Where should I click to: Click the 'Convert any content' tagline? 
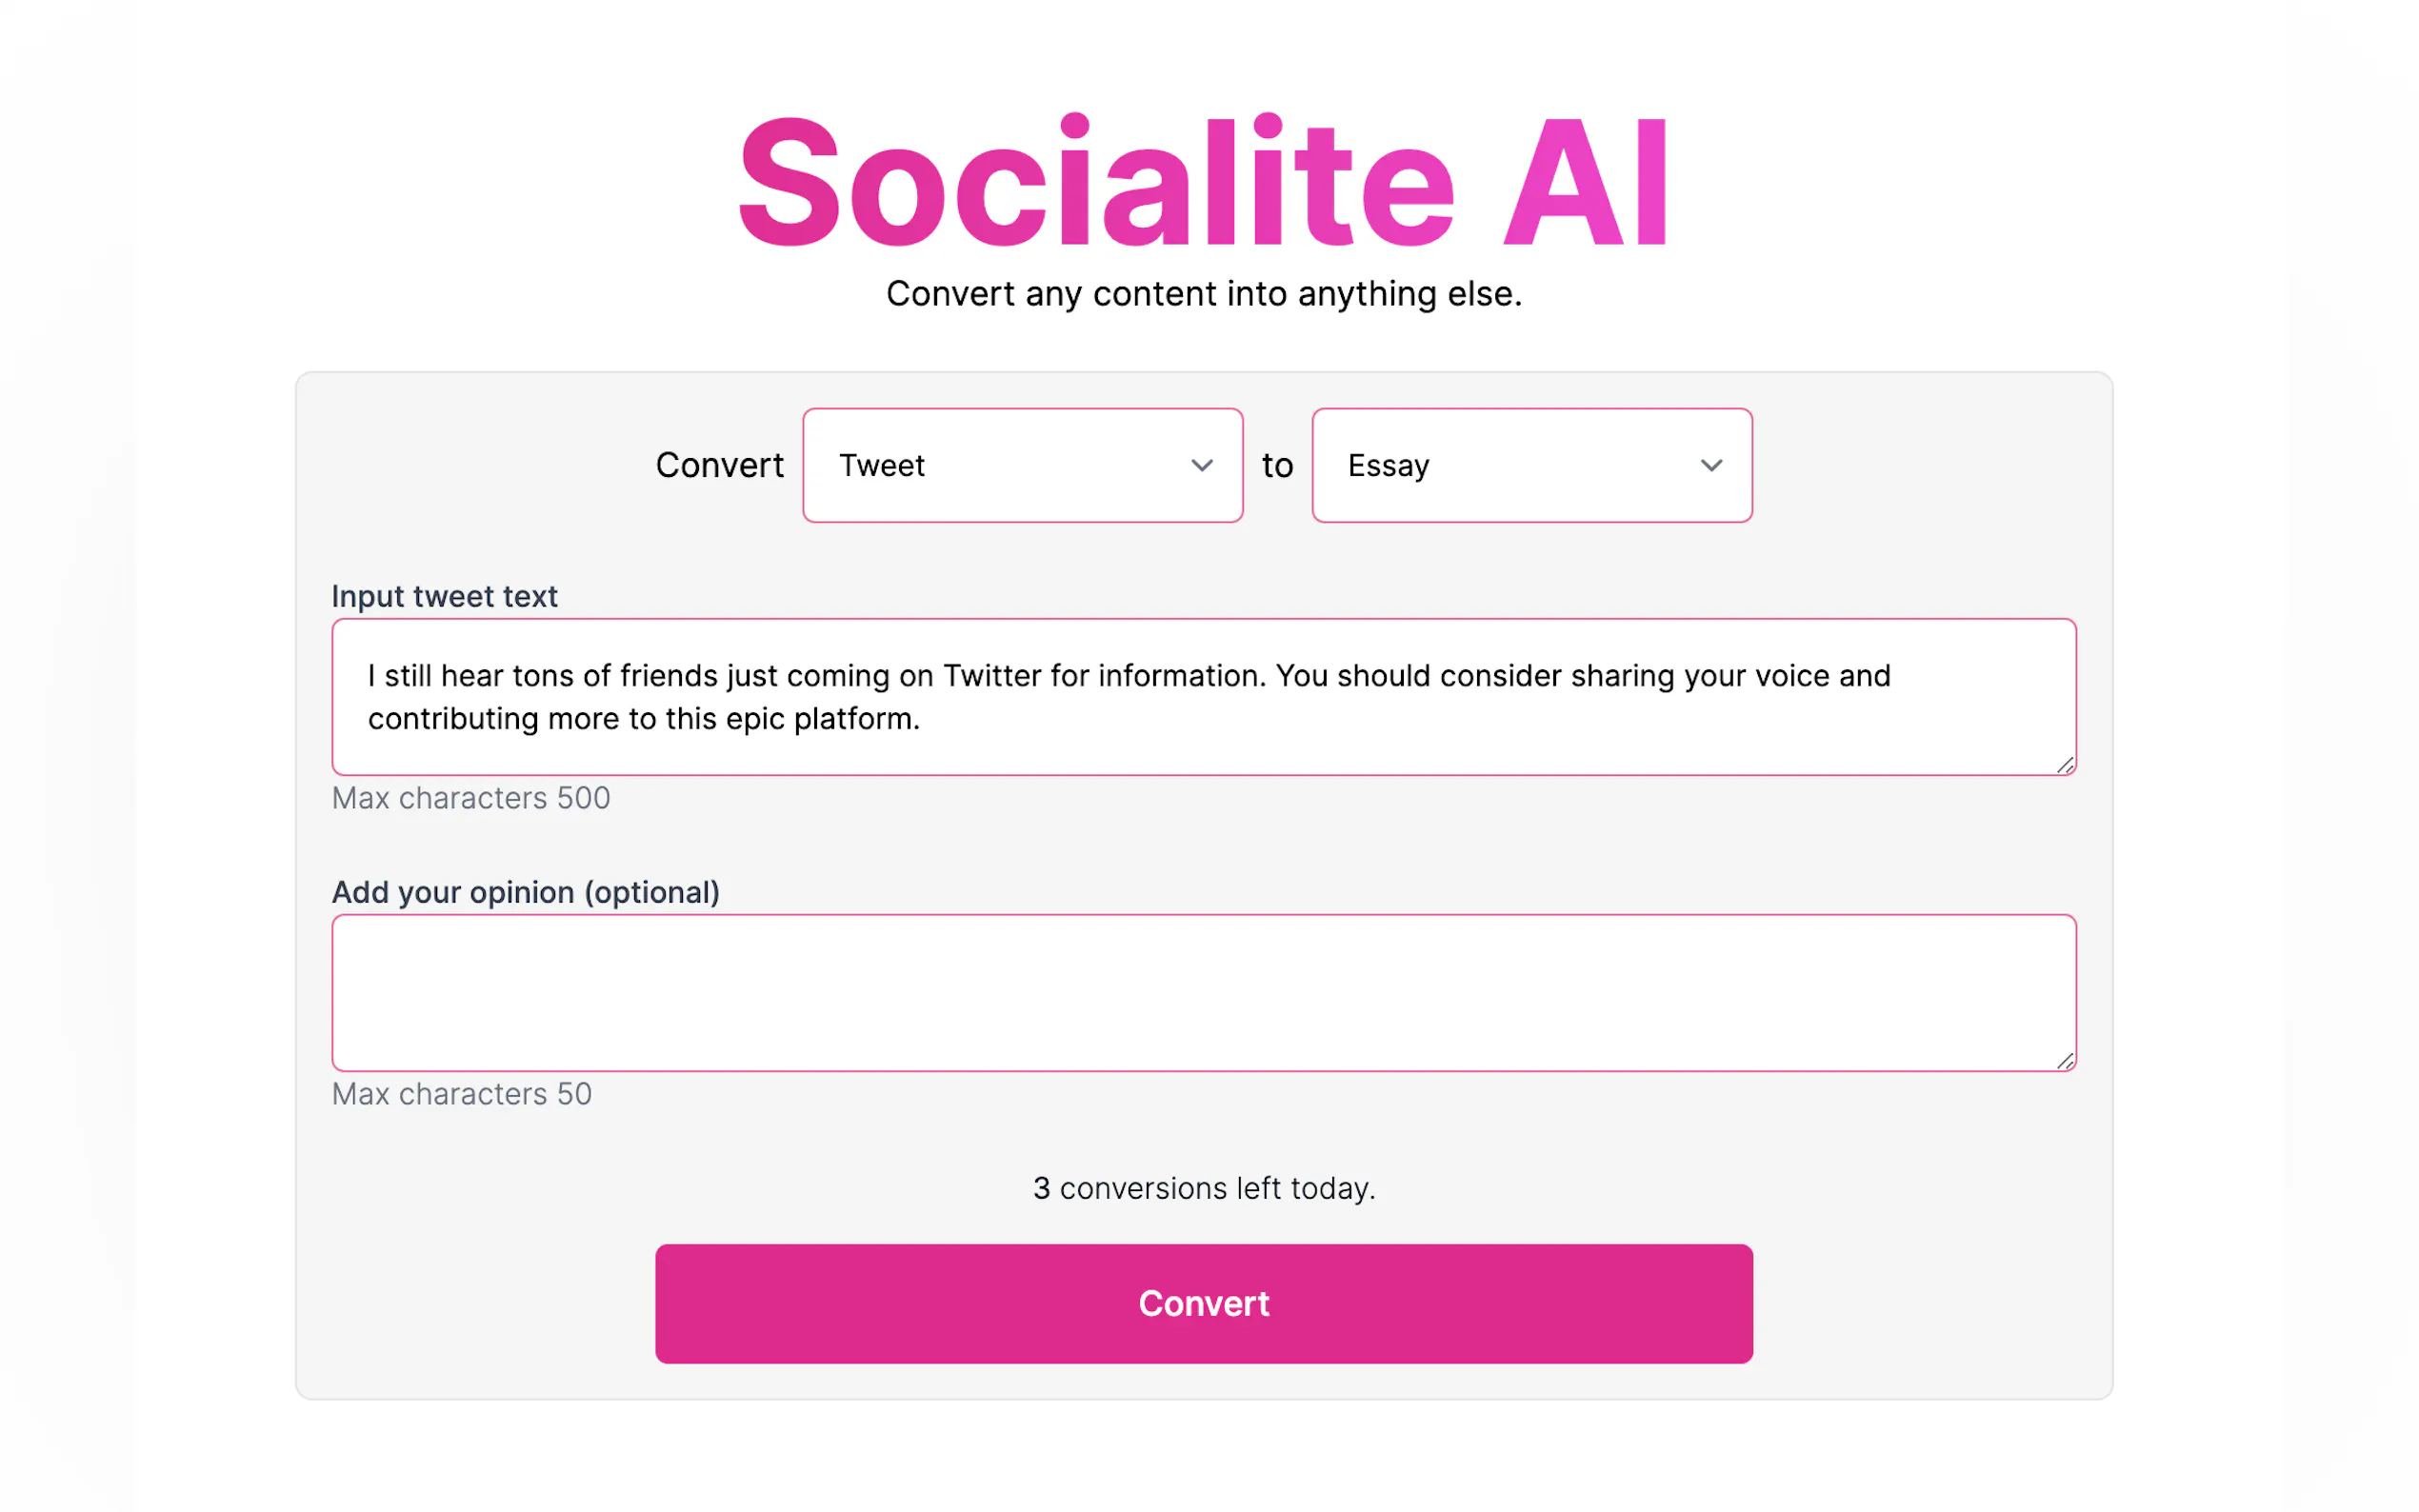(1203, 294)
